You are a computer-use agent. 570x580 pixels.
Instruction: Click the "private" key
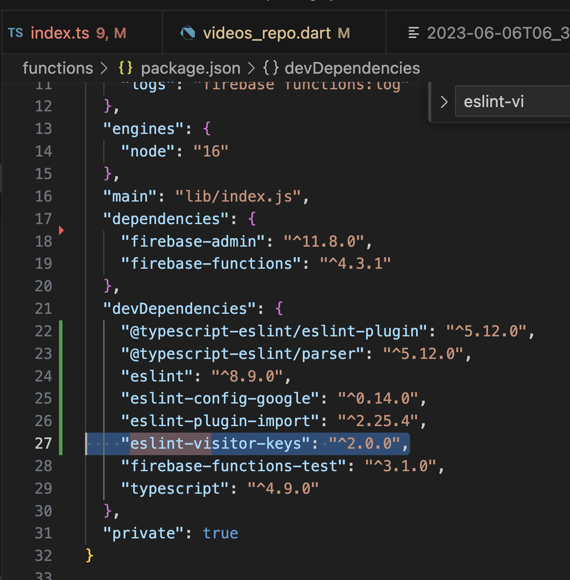(144, 533)
